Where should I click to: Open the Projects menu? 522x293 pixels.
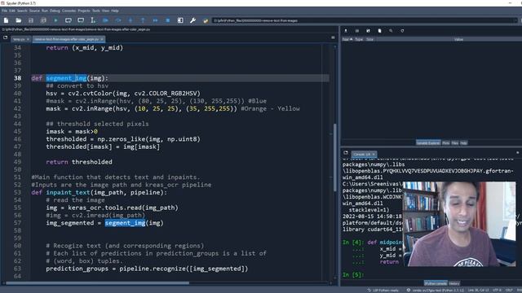84,11
